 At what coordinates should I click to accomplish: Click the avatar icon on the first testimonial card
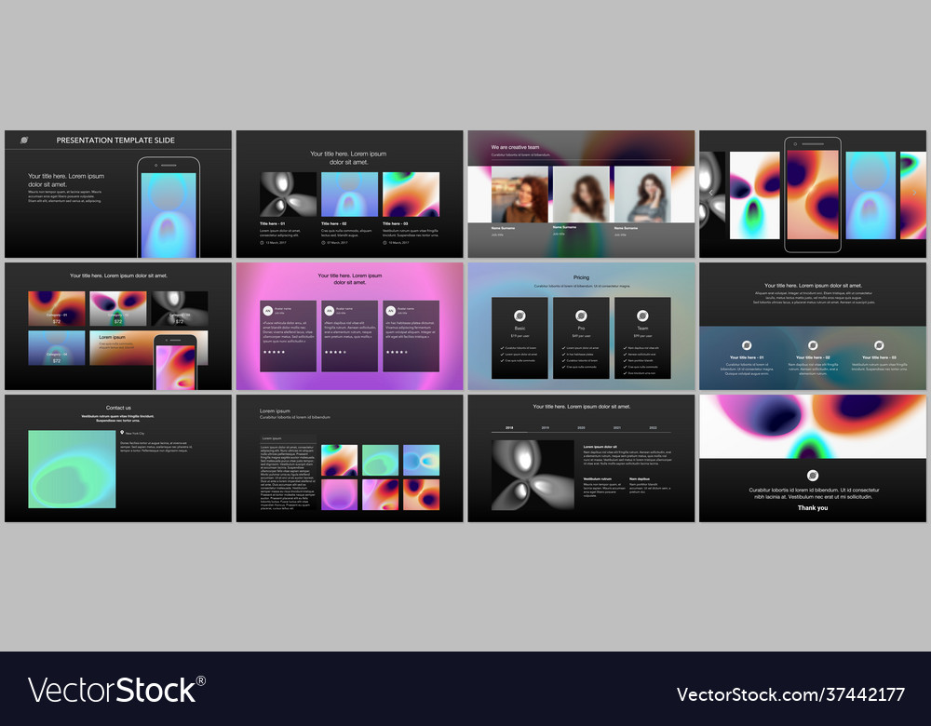click(x=267, y=311)
